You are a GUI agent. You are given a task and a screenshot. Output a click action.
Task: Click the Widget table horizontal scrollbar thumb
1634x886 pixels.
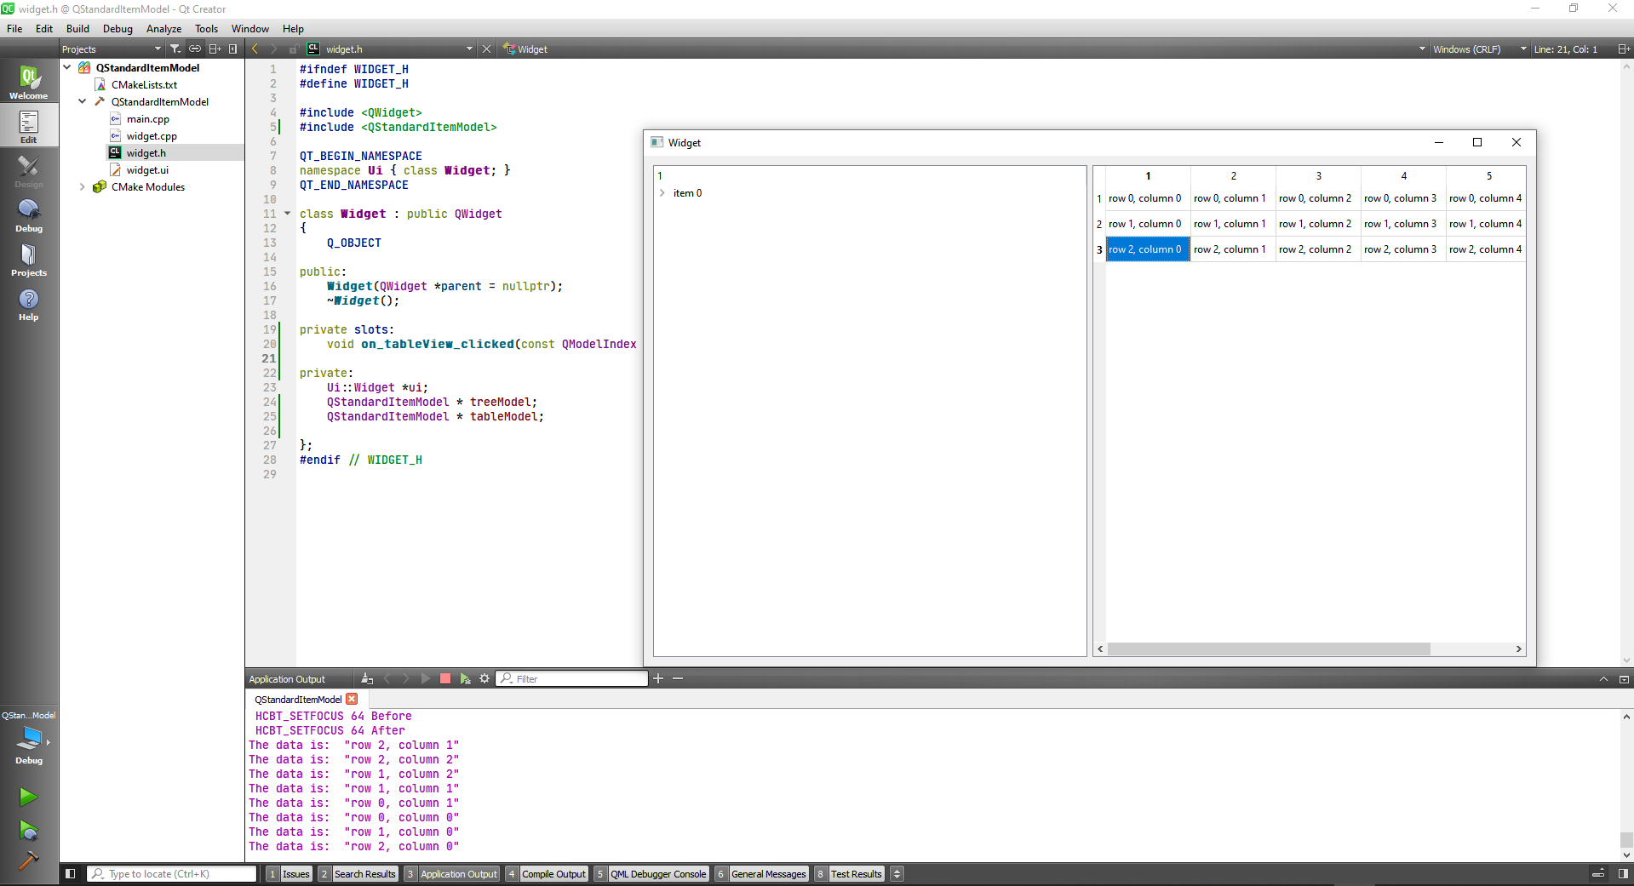1269,649
